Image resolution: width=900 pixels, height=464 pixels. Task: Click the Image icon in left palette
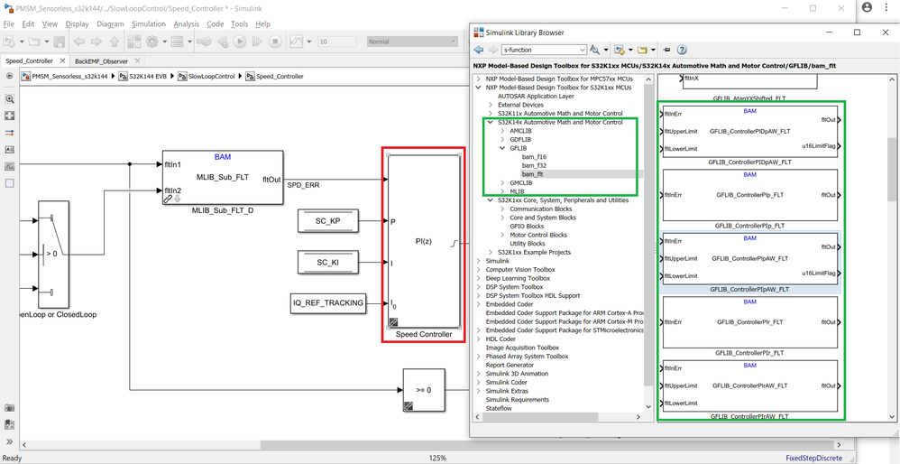9,166
